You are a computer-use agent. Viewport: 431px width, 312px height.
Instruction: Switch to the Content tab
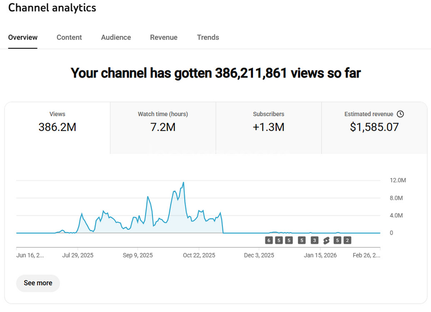point(69,37)
